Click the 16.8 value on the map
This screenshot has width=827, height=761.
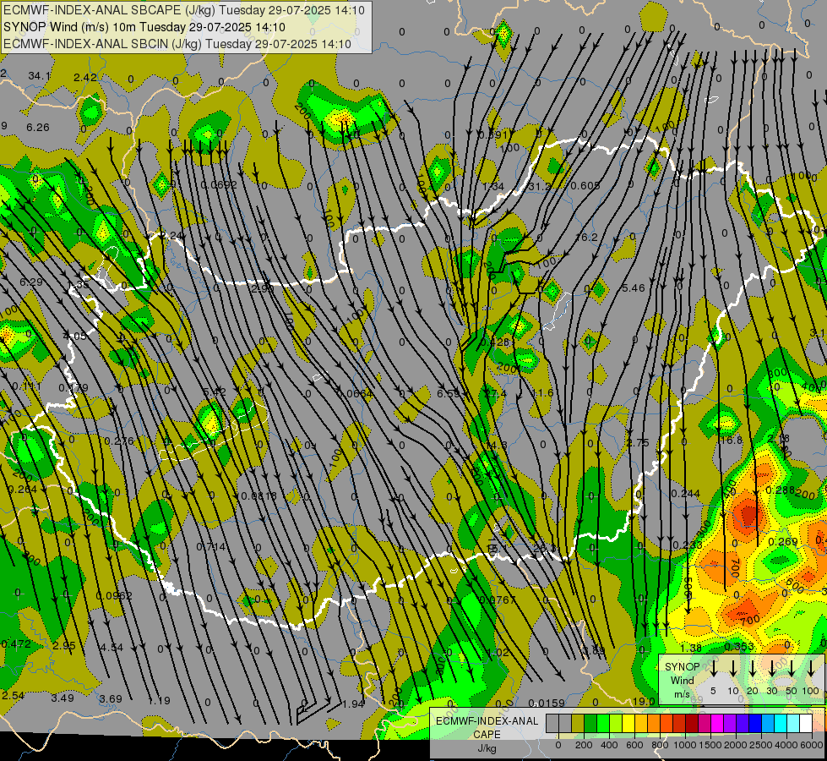tap(731, 440)
